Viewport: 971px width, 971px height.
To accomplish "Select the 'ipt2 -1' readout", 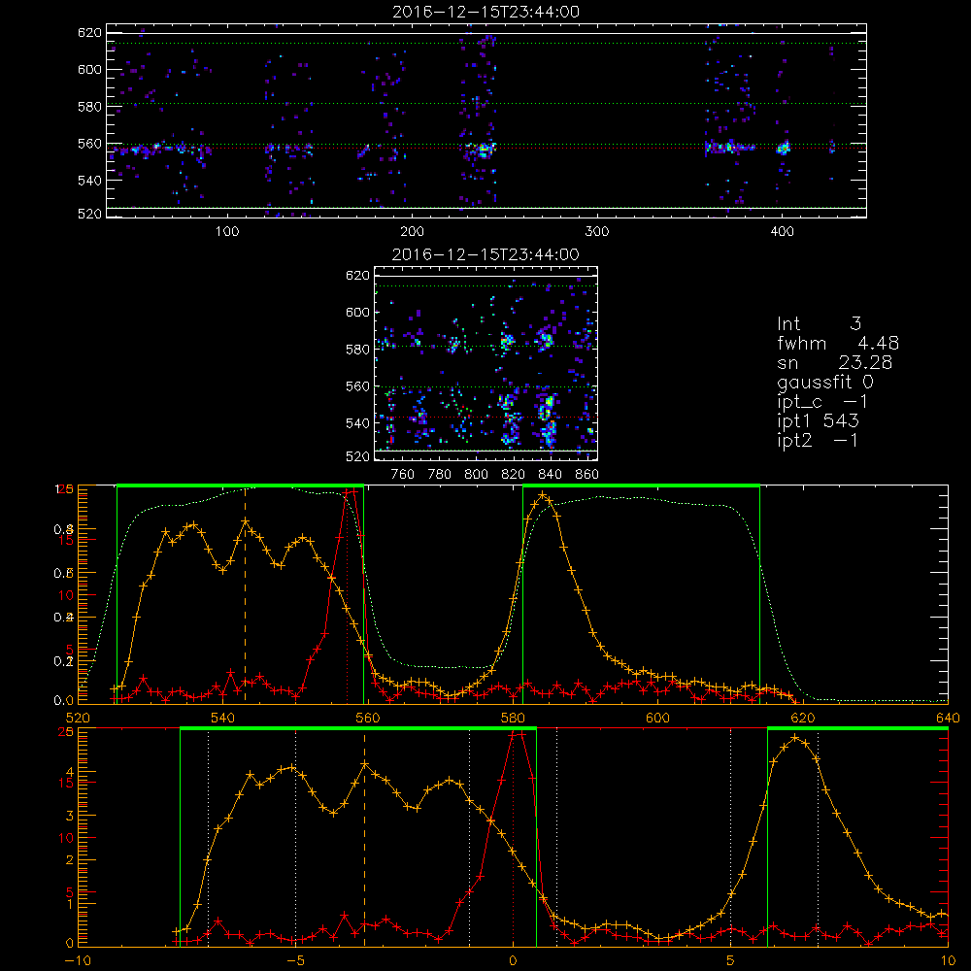I will point(818,440).
